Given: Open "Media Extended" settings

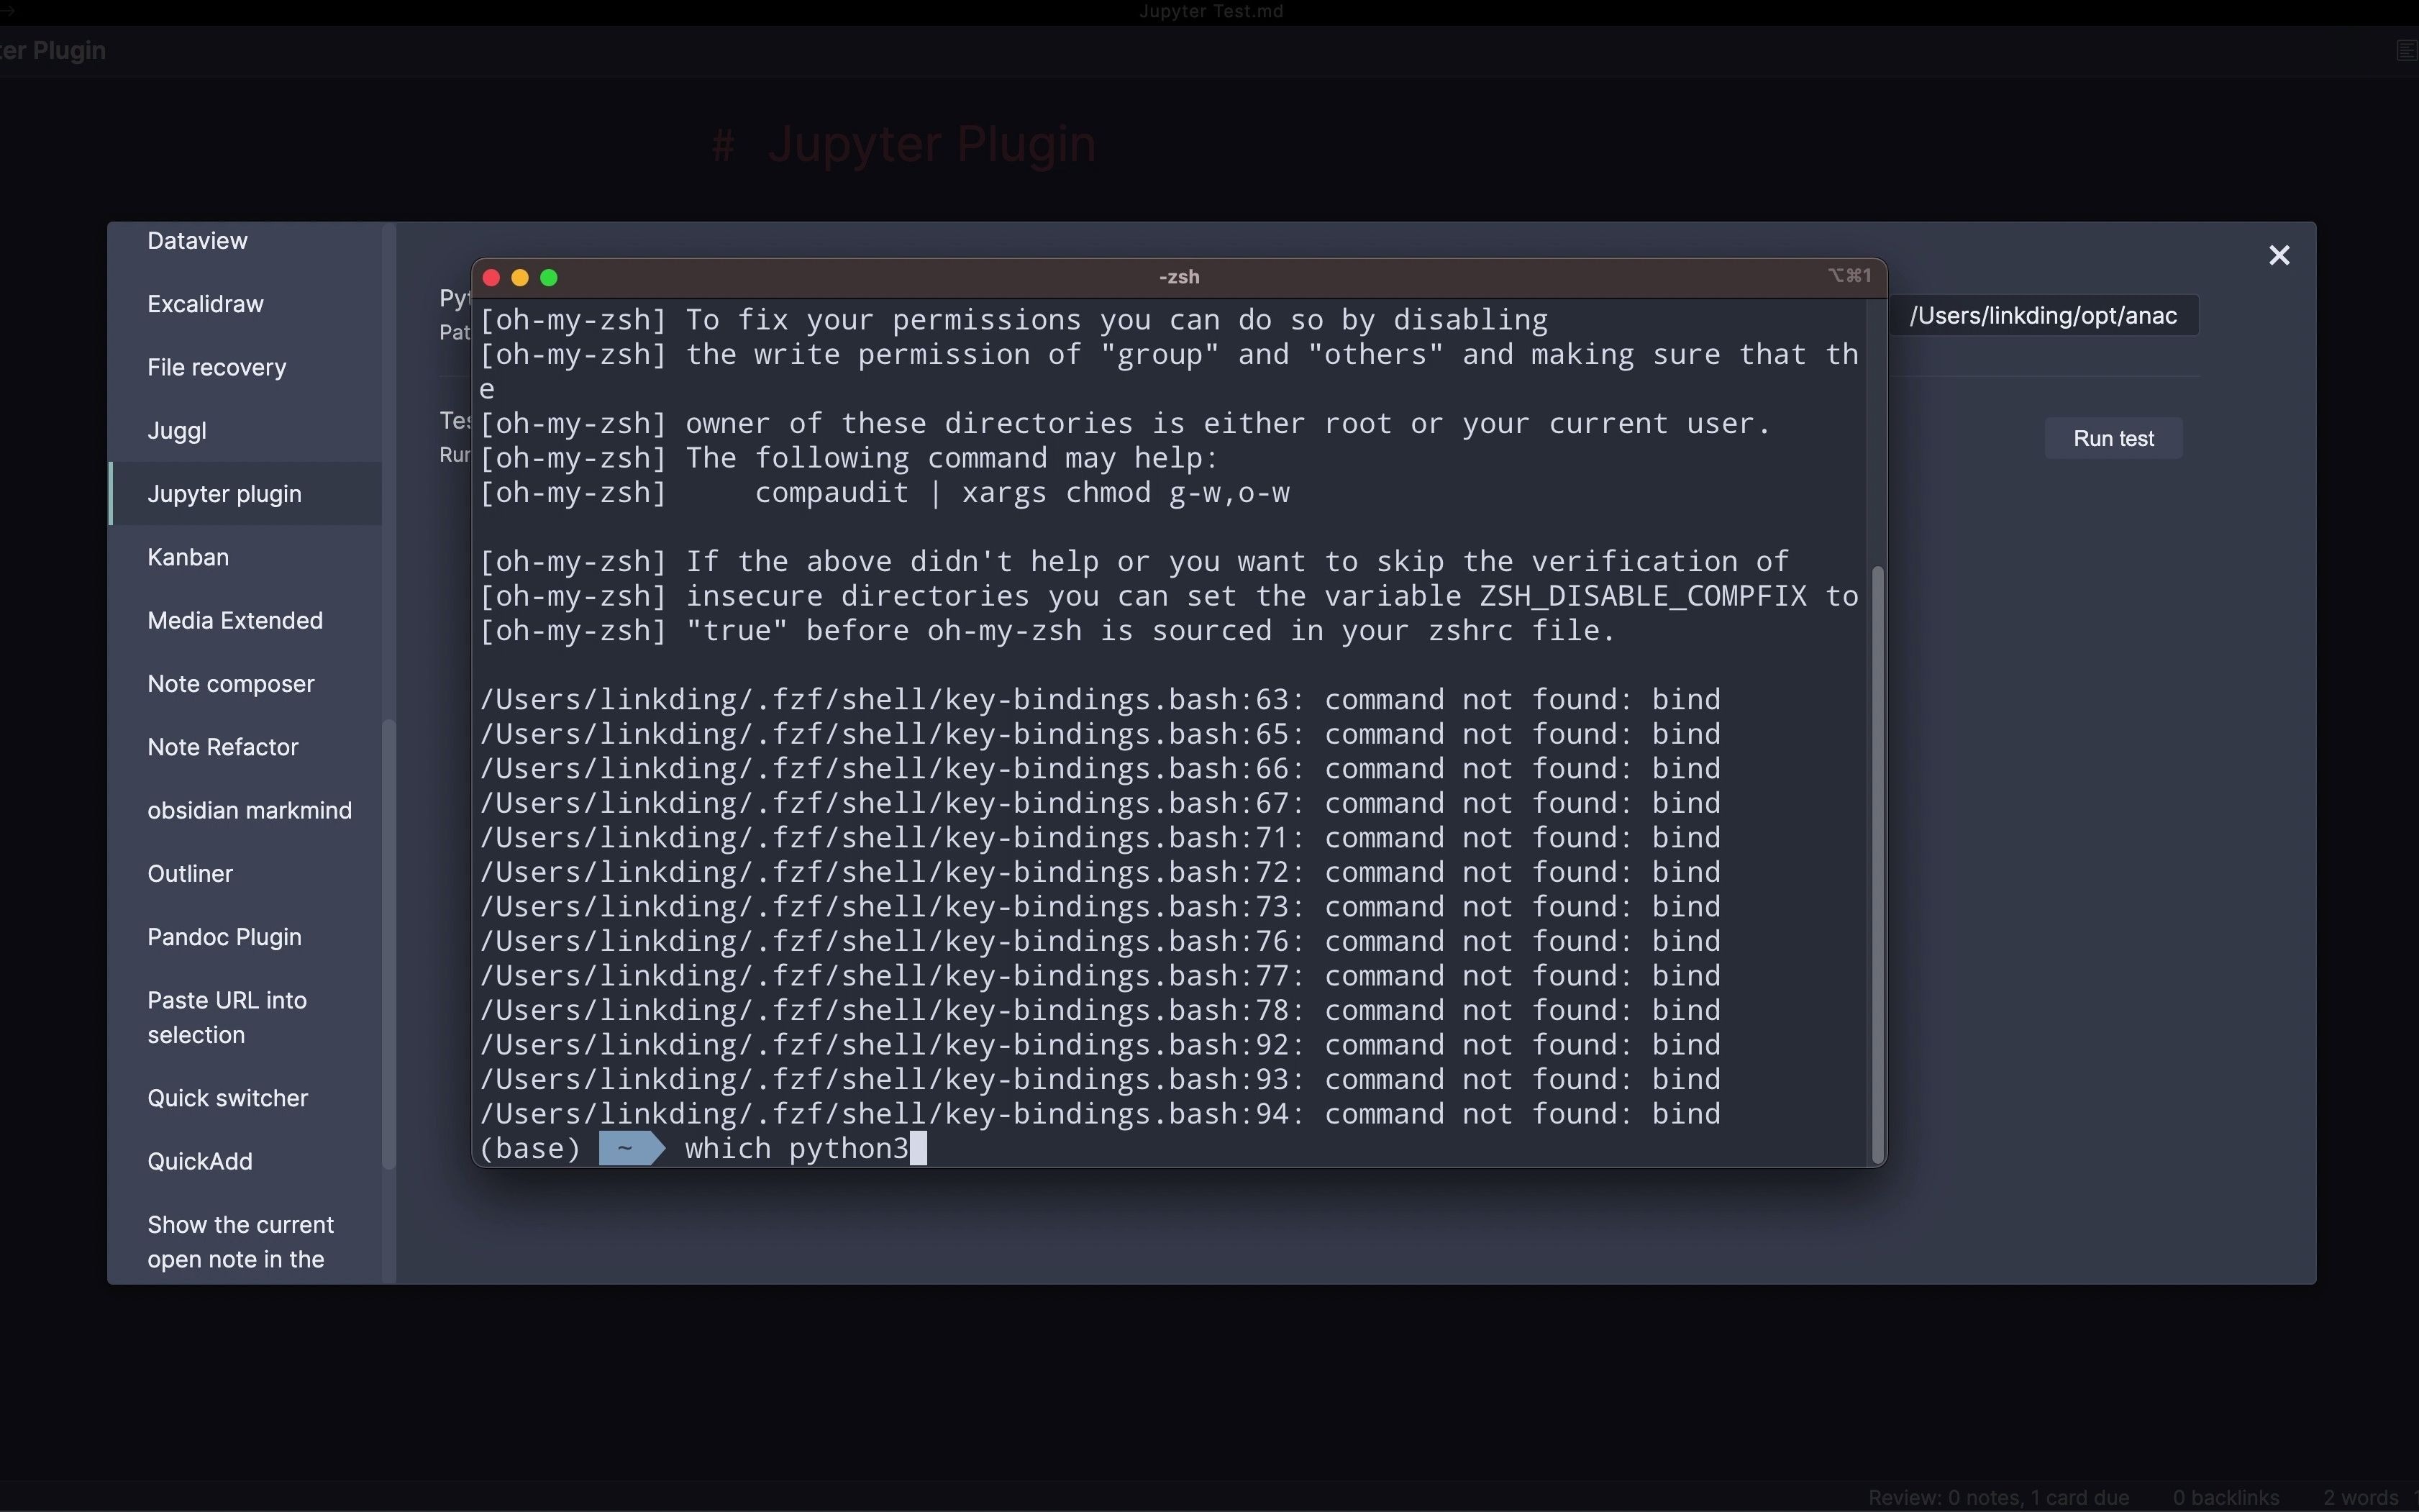Looking at the screenshot, I should [x=235, y=620].
